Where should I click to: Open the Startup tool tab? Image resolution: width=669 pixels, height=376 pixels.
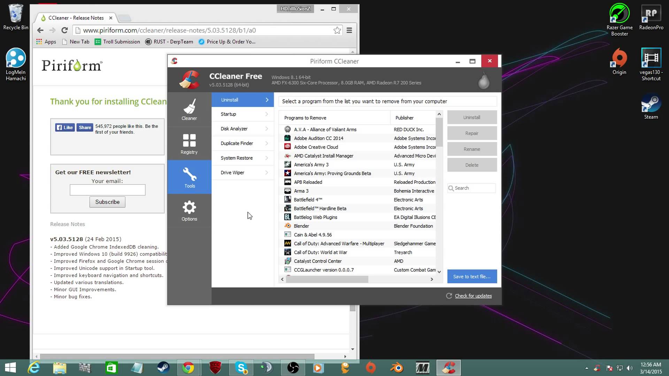pos(243,114)
